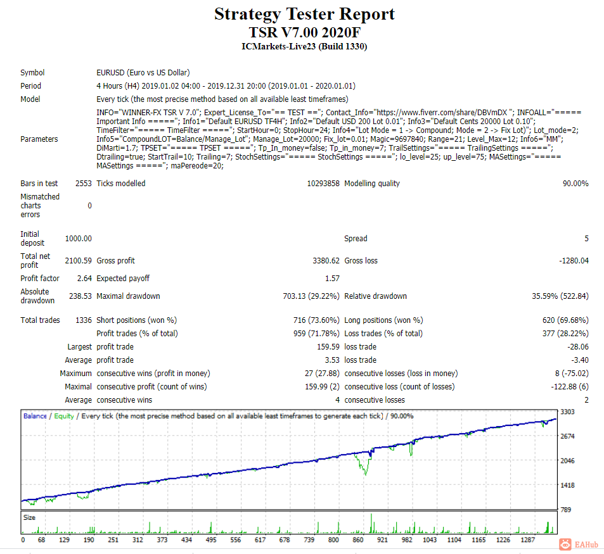
Task: Select the Gross profit value 3380.62
Action: (x=326, y=261)
